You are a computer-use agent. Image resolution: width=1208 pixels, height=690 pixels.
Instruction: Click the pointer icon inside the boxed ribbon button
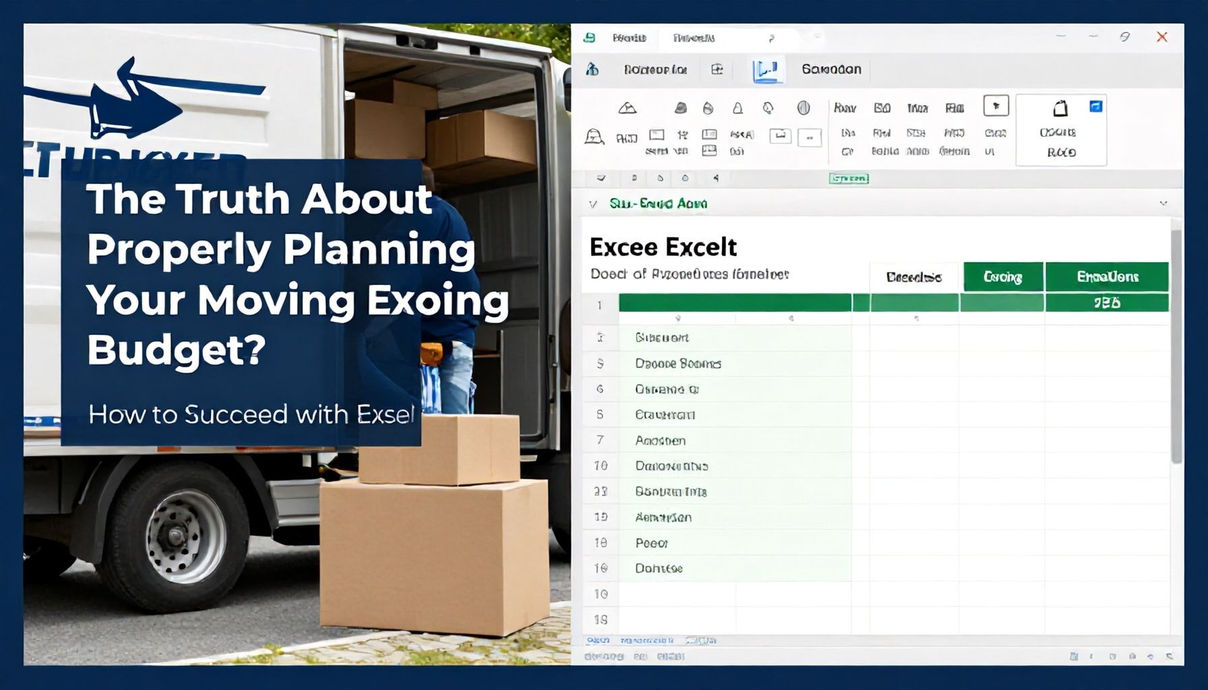(x=997, y=106)
